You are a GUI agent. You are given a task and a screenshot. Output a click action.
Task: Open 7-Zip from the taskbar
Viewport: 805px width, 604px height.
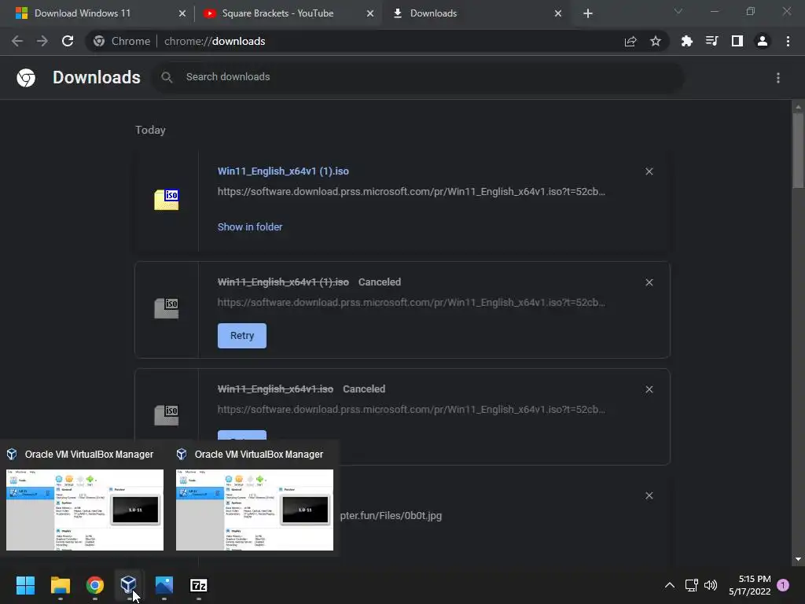[x=199, y=585]
